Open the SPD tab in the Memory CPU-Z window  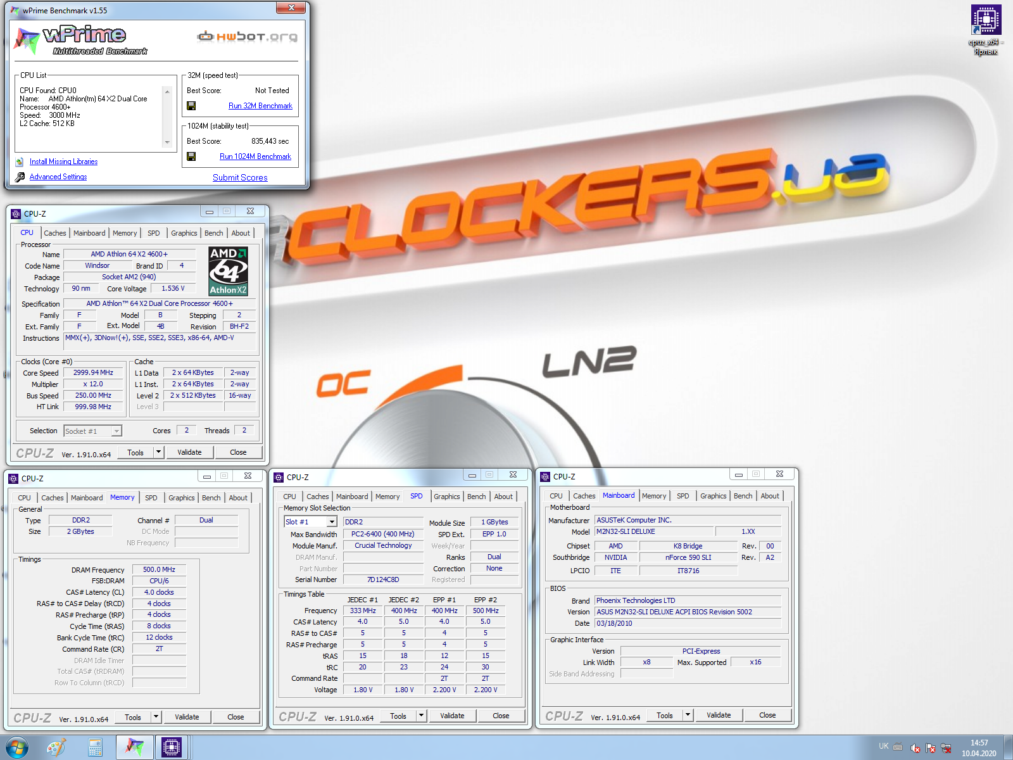tap(151, 498)
